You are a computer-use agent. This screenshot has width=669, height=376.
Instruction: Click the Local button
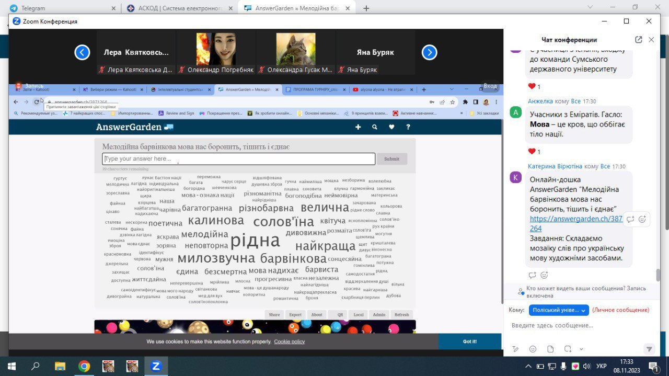(359, 315)
